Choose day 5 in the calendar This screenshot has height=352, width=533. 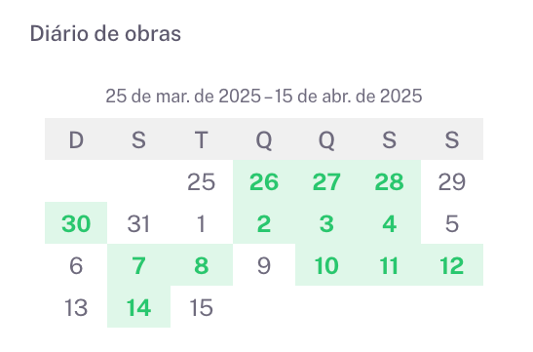pos(452,223)
